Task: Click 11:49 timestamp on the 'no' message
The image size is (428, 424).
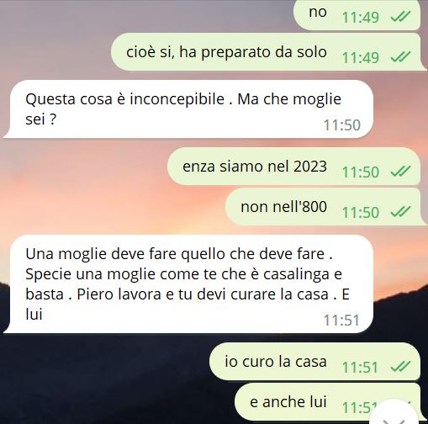Action: [x=361, y=18]
